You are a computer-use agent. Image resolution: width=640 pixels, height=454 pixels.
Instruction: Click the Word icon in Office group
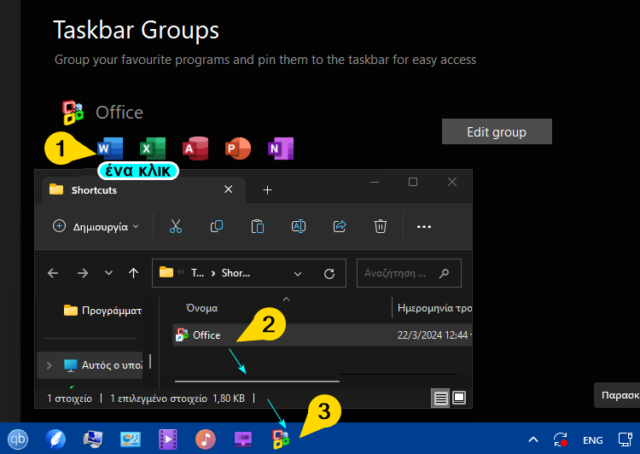click(x=110, y=148)
